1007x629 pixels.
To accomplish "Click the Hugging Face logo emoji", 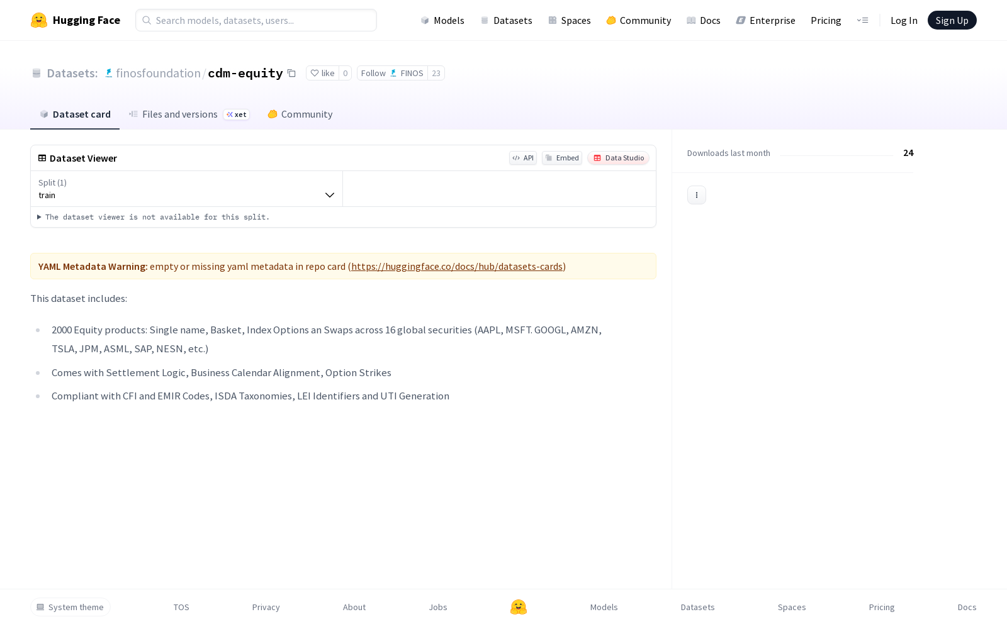I will (x=39, y=20).
